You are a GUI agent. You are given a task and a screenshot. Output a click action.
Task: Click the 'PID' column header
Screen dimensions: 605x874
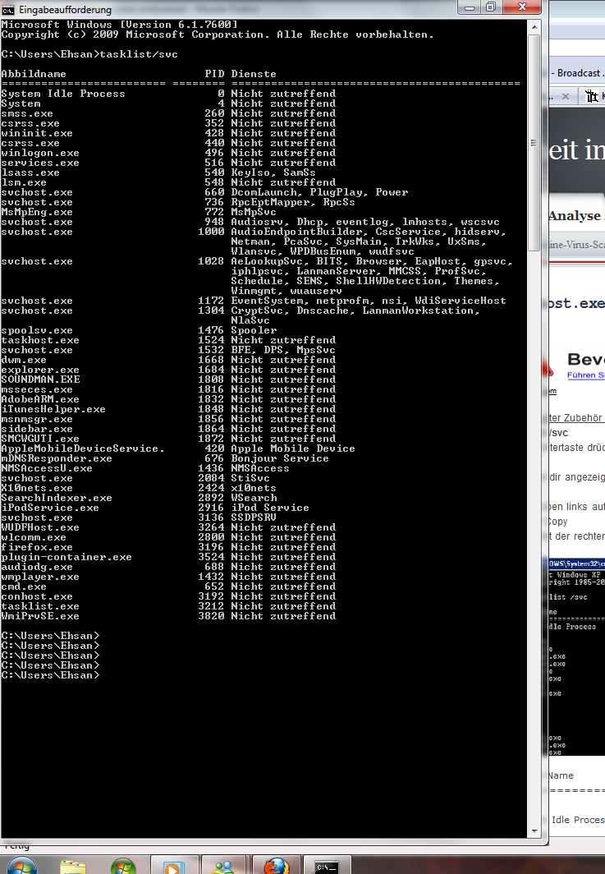214,74
